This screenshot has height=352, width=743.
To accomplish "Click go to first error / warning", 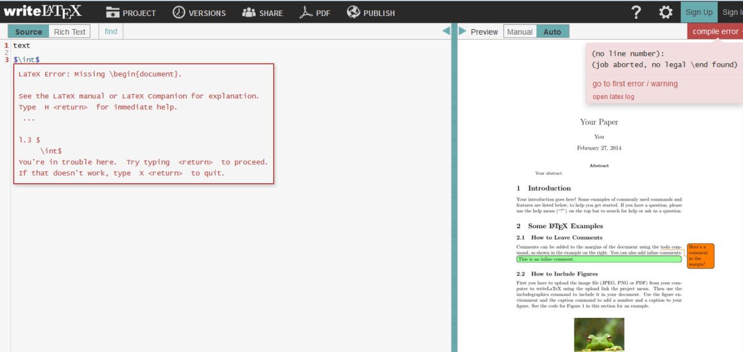I will pos(635,84).
